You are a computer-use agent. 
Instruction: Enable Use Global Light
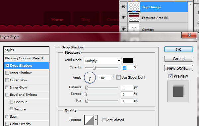[x=118, y=77]
